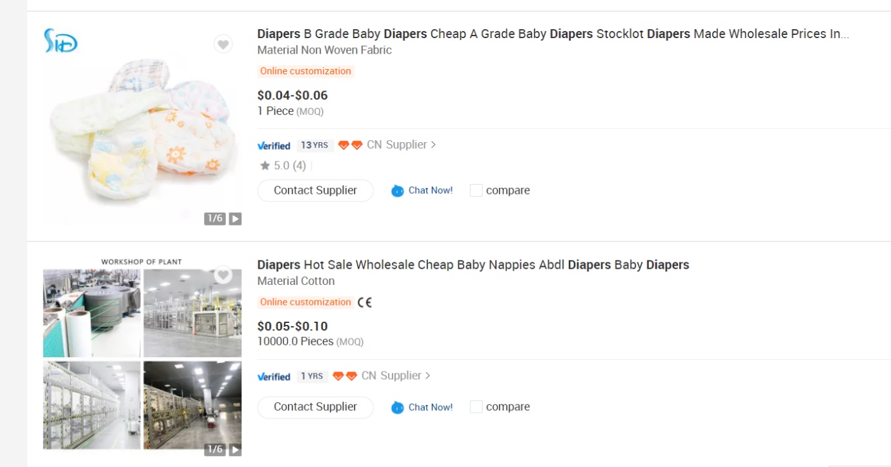Click Verified badge on second listing
The image size is (891, 467).
pos(274,377)
